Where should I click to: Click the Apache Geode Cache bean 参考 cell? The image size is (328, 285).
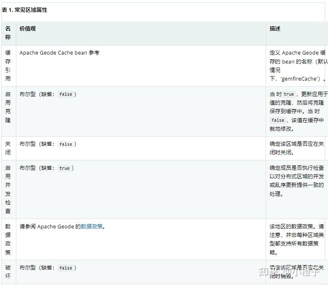click(x=59, y=53)
